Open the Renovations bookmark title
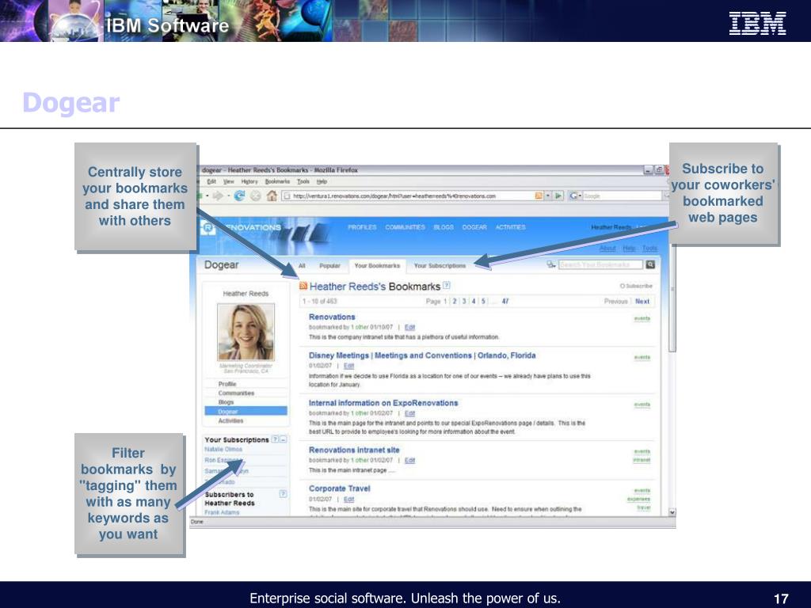Image resolution: width=811 pixels, height=608 pixels. (332, 317)
